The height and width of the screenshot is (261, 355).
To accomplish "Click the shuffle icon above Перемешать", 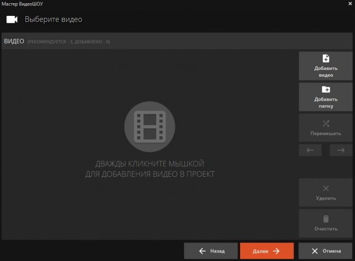I will [326, 123].
